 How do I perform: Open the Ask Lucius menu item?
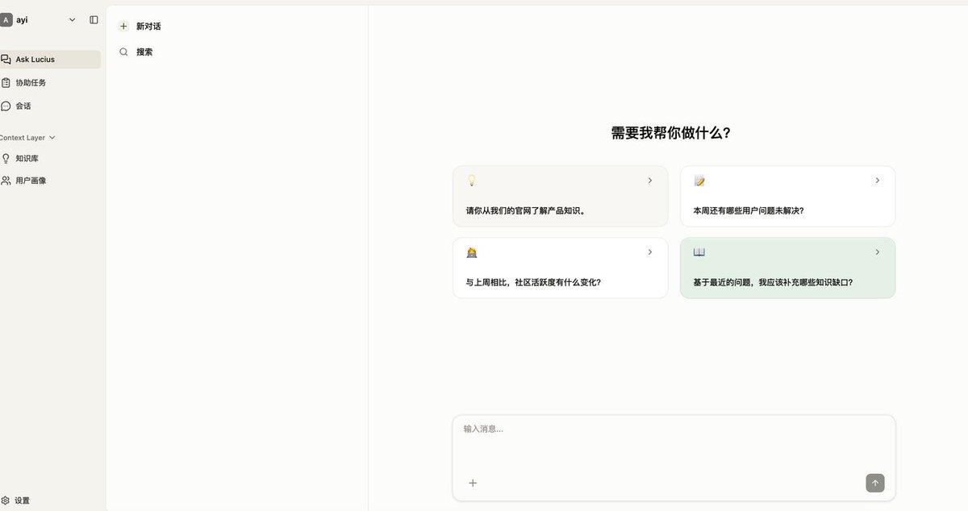coord(50,60)
